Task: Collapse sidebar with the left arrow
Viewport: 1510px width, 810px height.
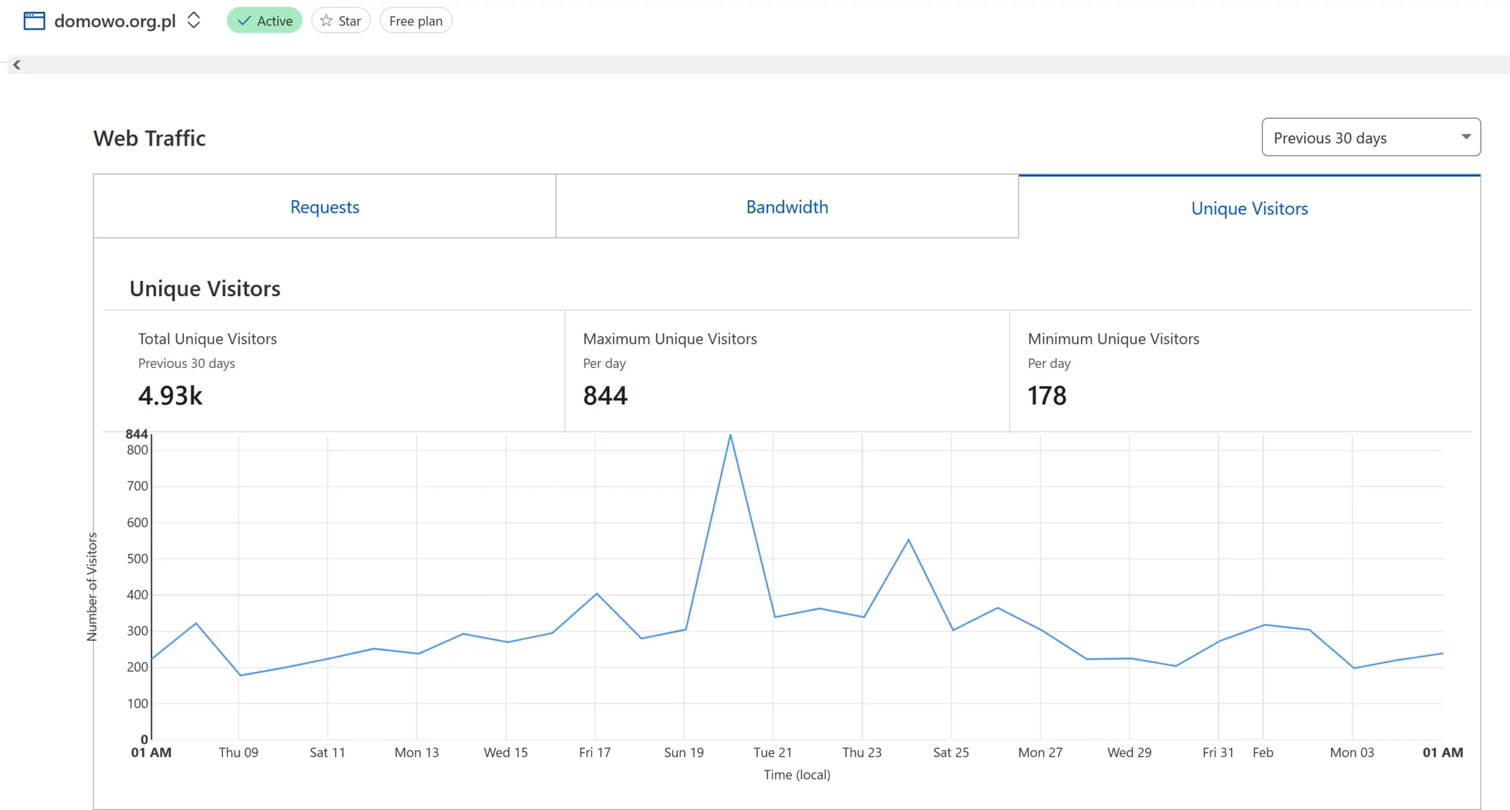Action: [x=17, y=65]
